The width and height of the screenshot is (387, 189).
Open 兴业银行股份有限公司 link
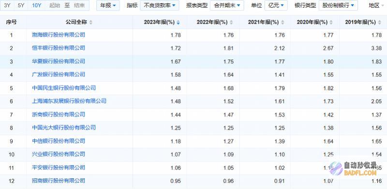[59, 155]
